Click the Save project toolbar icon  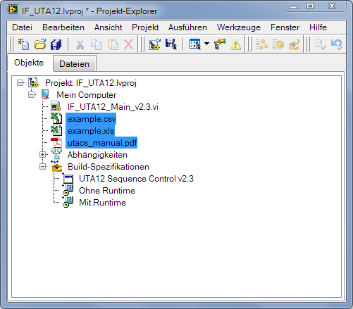[171, 44]
